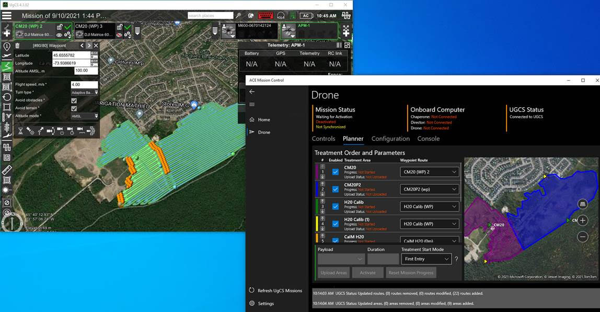Open waypoint route dropdown for H20 Calib (1)
600x312 pixels.
[429, 224]
